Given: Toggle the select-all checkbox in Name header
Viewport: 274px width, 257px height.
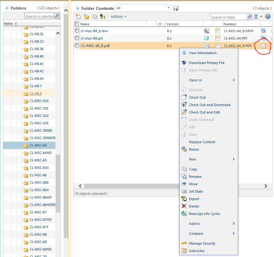Looking at the screenshot, I should (76, 24).
